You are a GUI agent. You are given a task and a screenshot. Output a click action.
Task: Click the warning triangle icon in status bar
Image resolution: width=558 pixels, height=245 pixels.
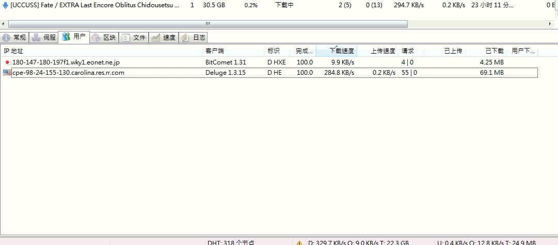[x=299, y=242]
